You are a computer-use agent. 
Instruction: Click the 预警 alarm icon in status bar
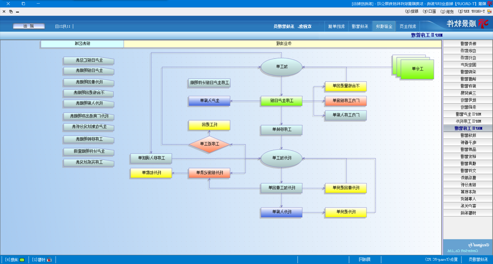[x=49, y=260]
